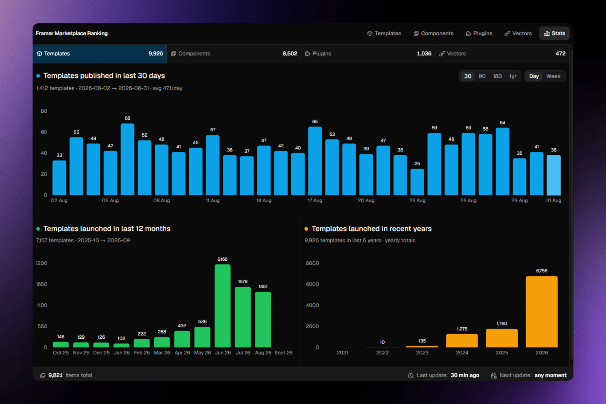Click the top nav Components icon

click(416, 33)
